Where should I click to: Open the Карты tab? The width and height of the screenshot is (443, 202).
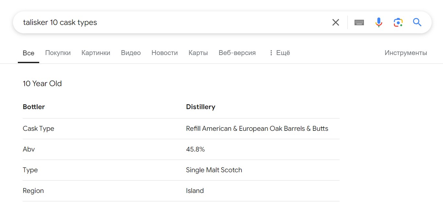[198, 53]
